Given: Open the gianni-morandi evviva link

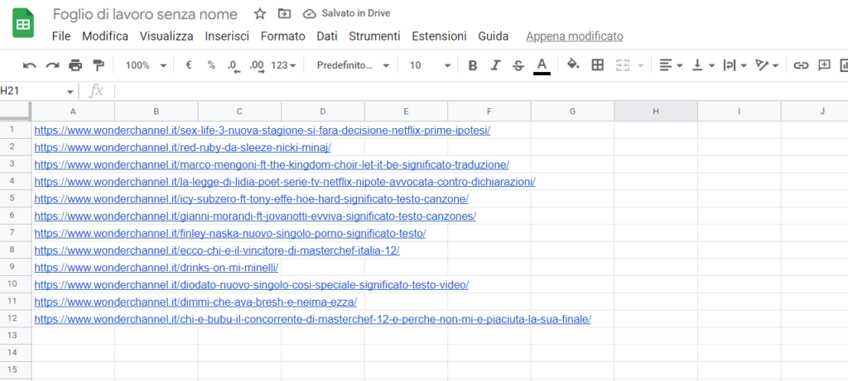Looking at the screenshot, I should [255, 216].
